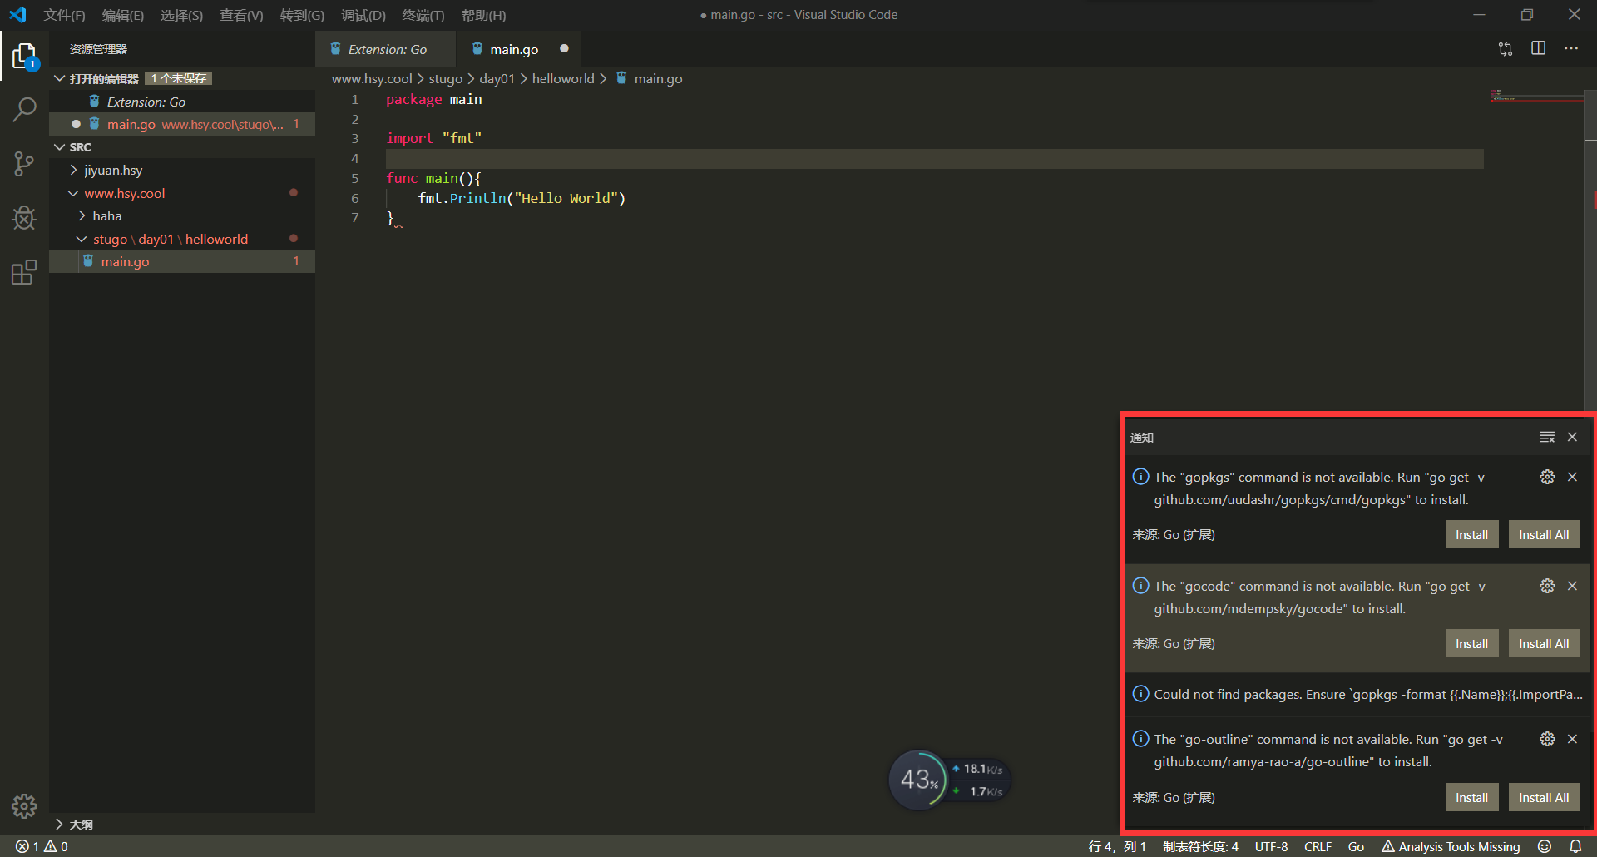This screenshot has height=857, width=1597.
Task: Open the 终端(T) menu
Action: pyautogui.click(x=423, y=15)
